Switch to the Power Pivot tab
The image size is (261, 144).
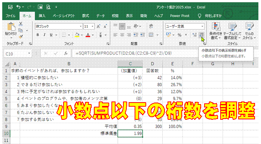tap(179, 16)
